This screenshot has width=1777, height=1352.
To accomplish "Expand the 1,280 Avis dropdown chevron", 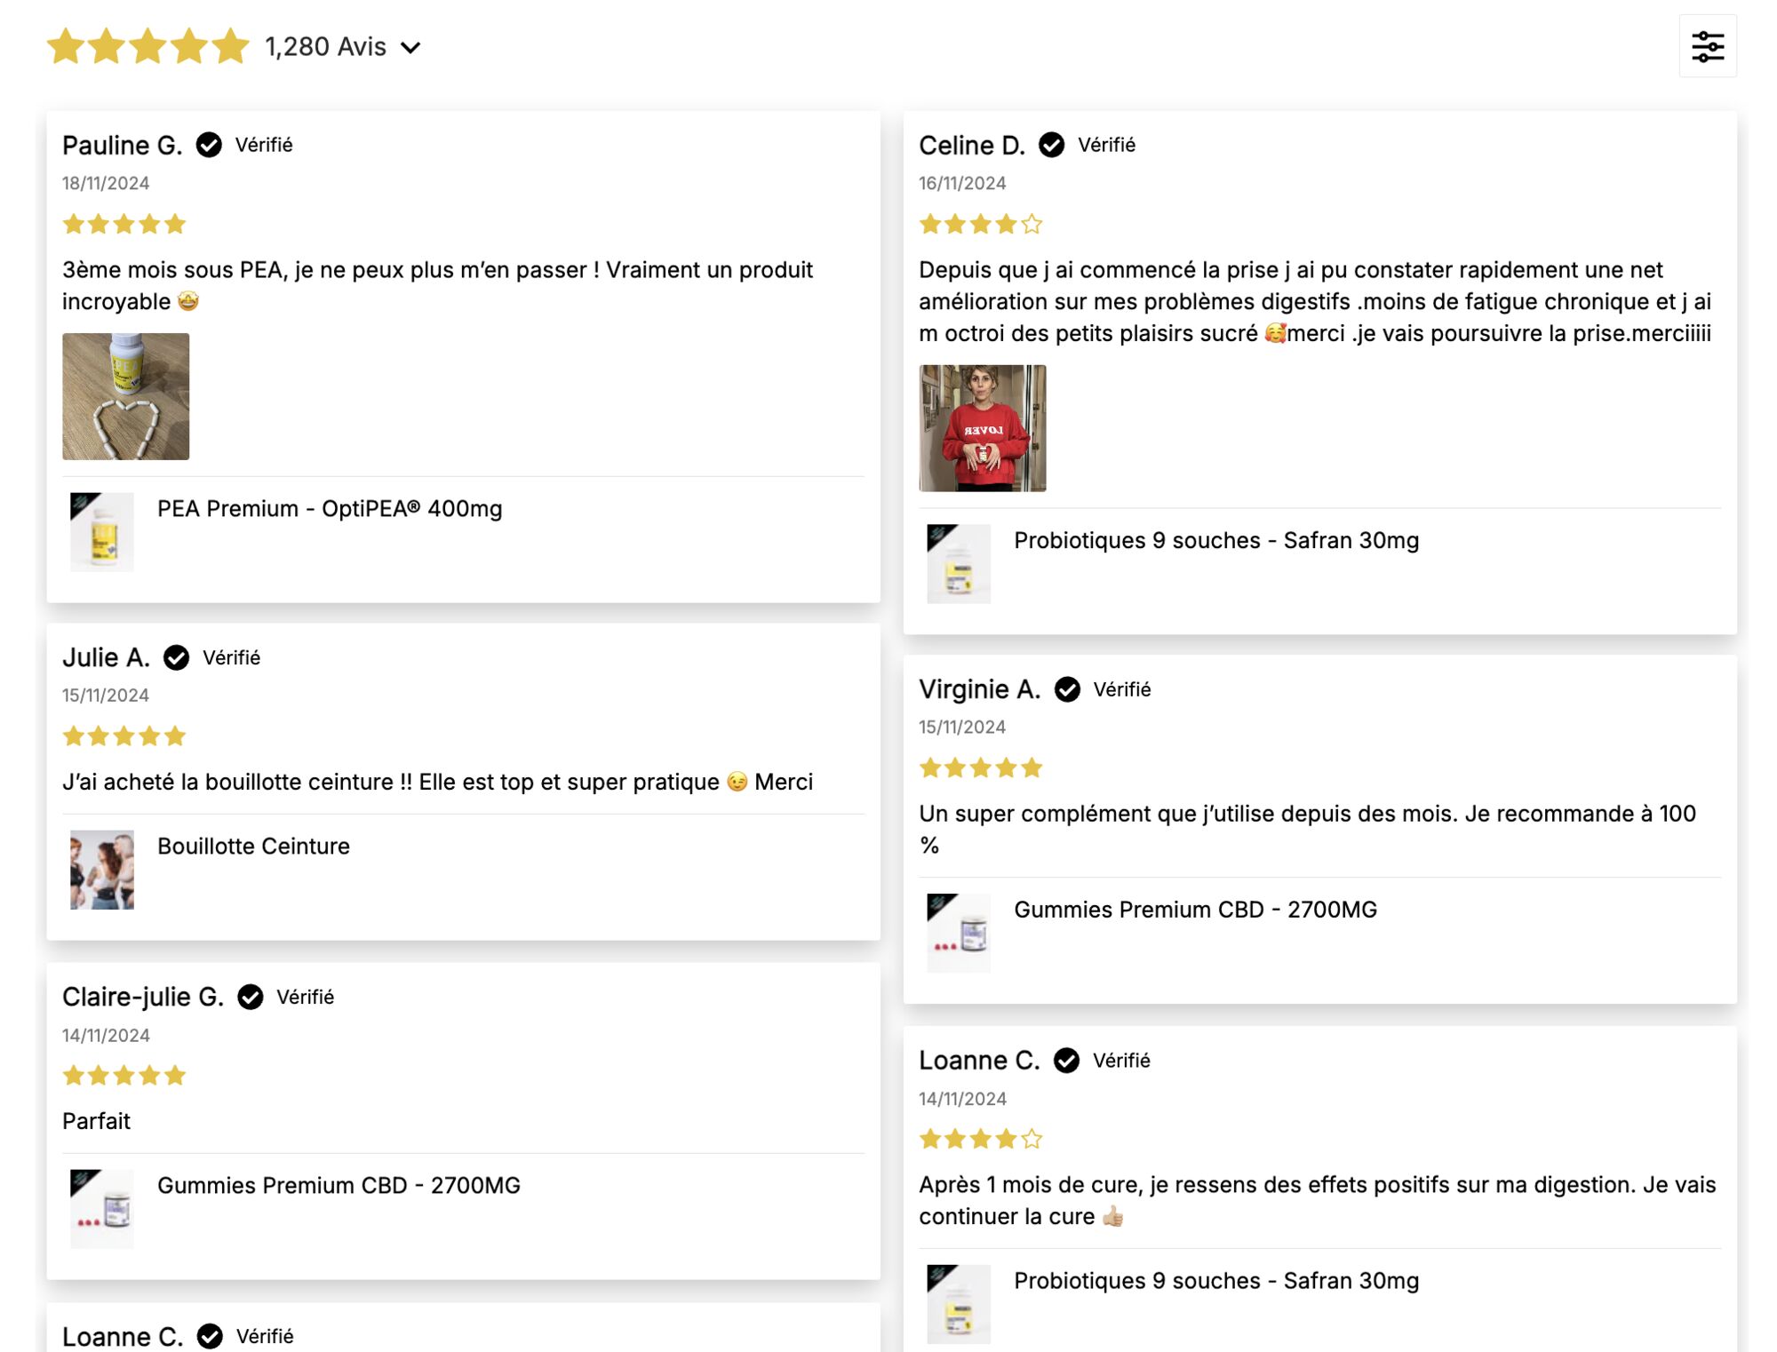I will pos(410,48).
